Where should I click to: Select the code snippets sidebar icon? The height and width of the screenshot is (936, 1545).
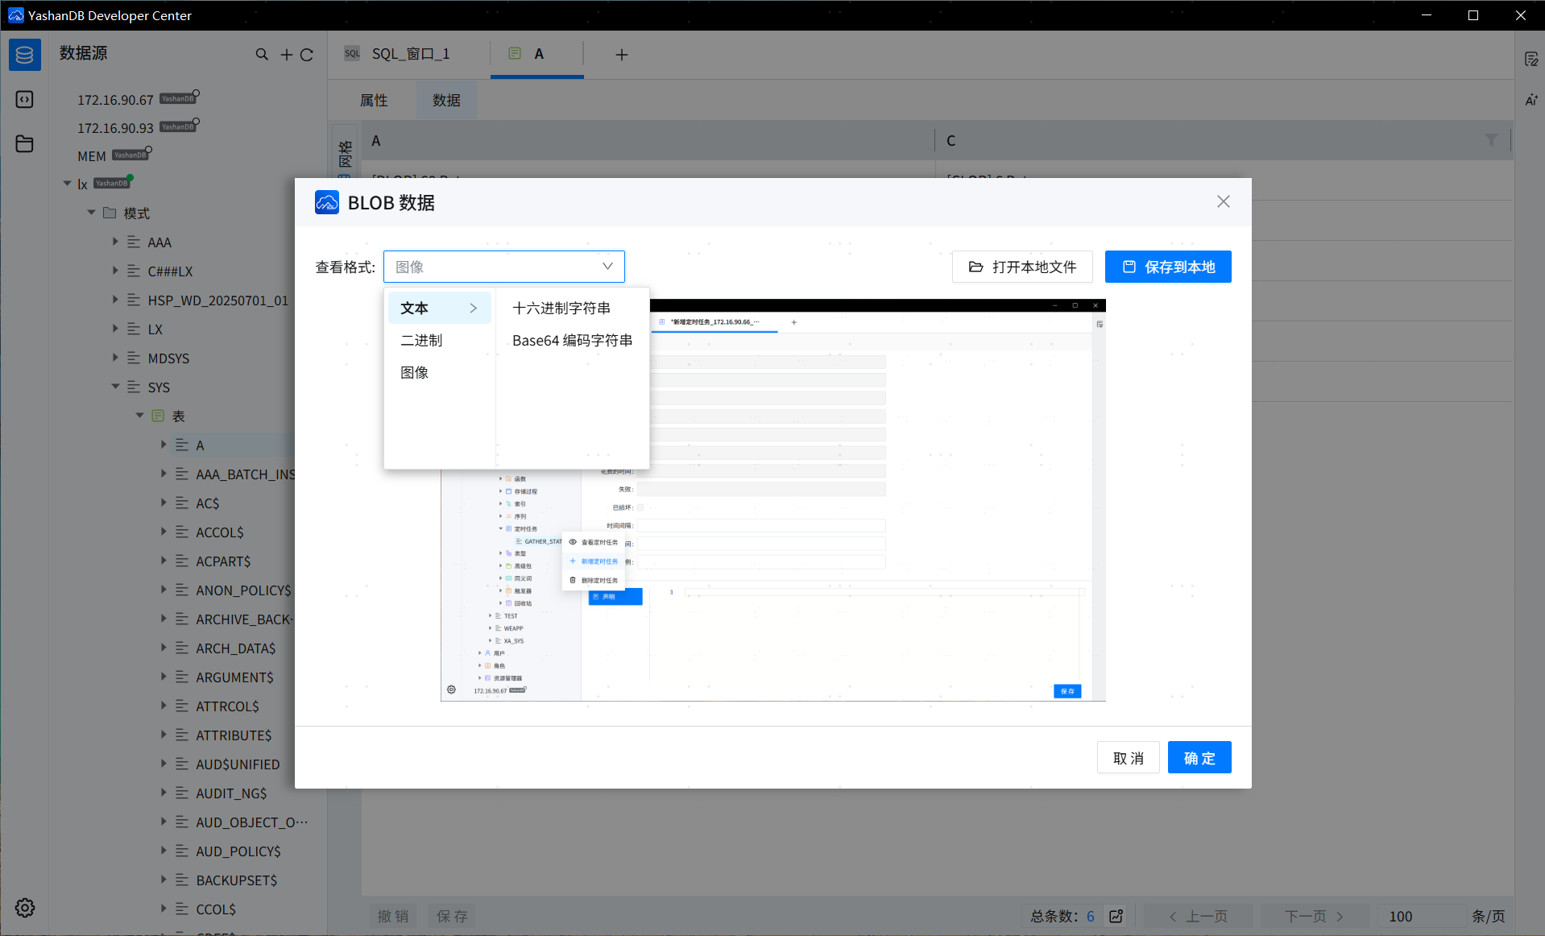point(24,99)
